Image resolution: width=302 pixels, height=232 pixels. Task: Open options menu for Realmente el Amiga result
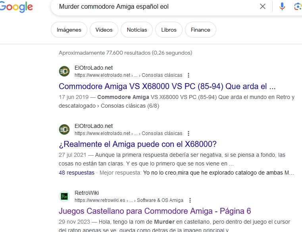[189, 133]
